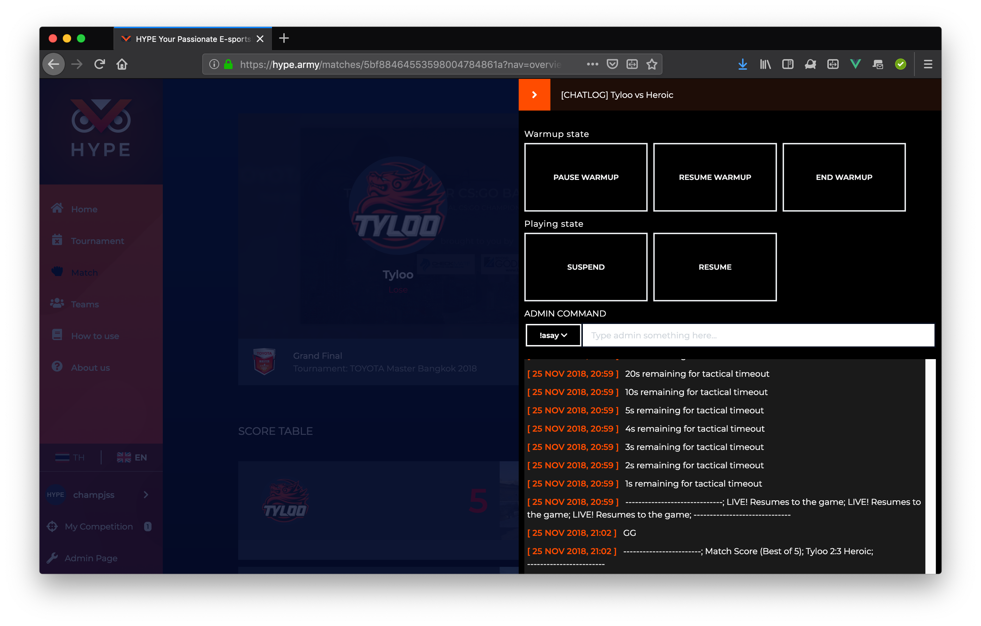Bookmark this page with star icon
Image resolution: width=981 pixels, height=626 pixels.
pyautogui.click(x=652, y=64)
